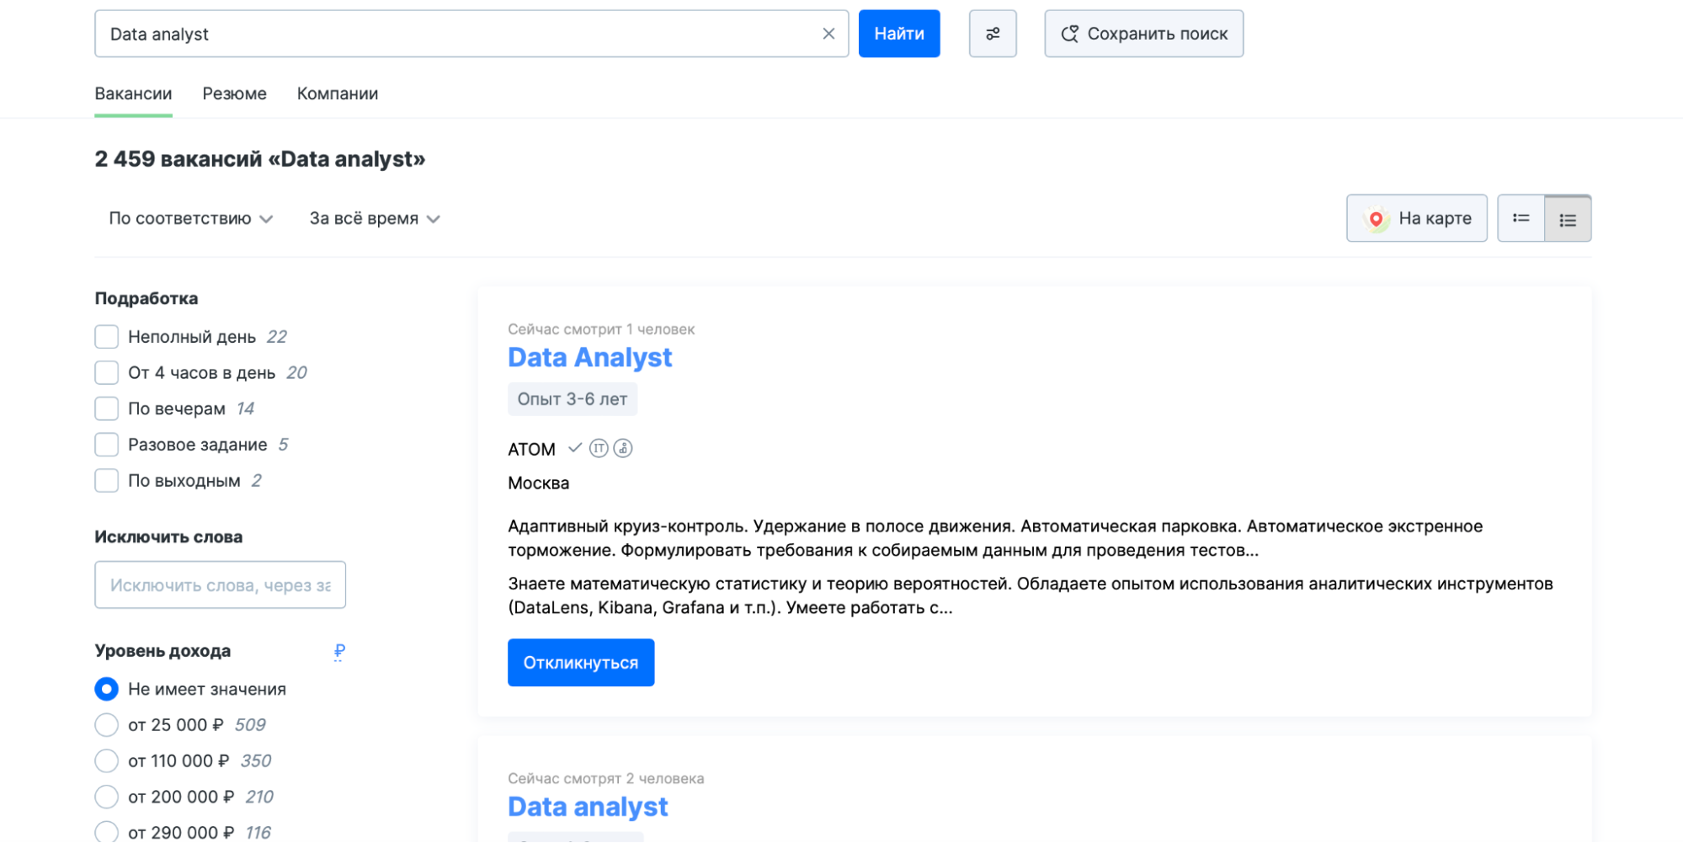Click Сейчас смотрят 2 человека text
This screenshot has height=843, width=1683.
click(x=605, y=779)
